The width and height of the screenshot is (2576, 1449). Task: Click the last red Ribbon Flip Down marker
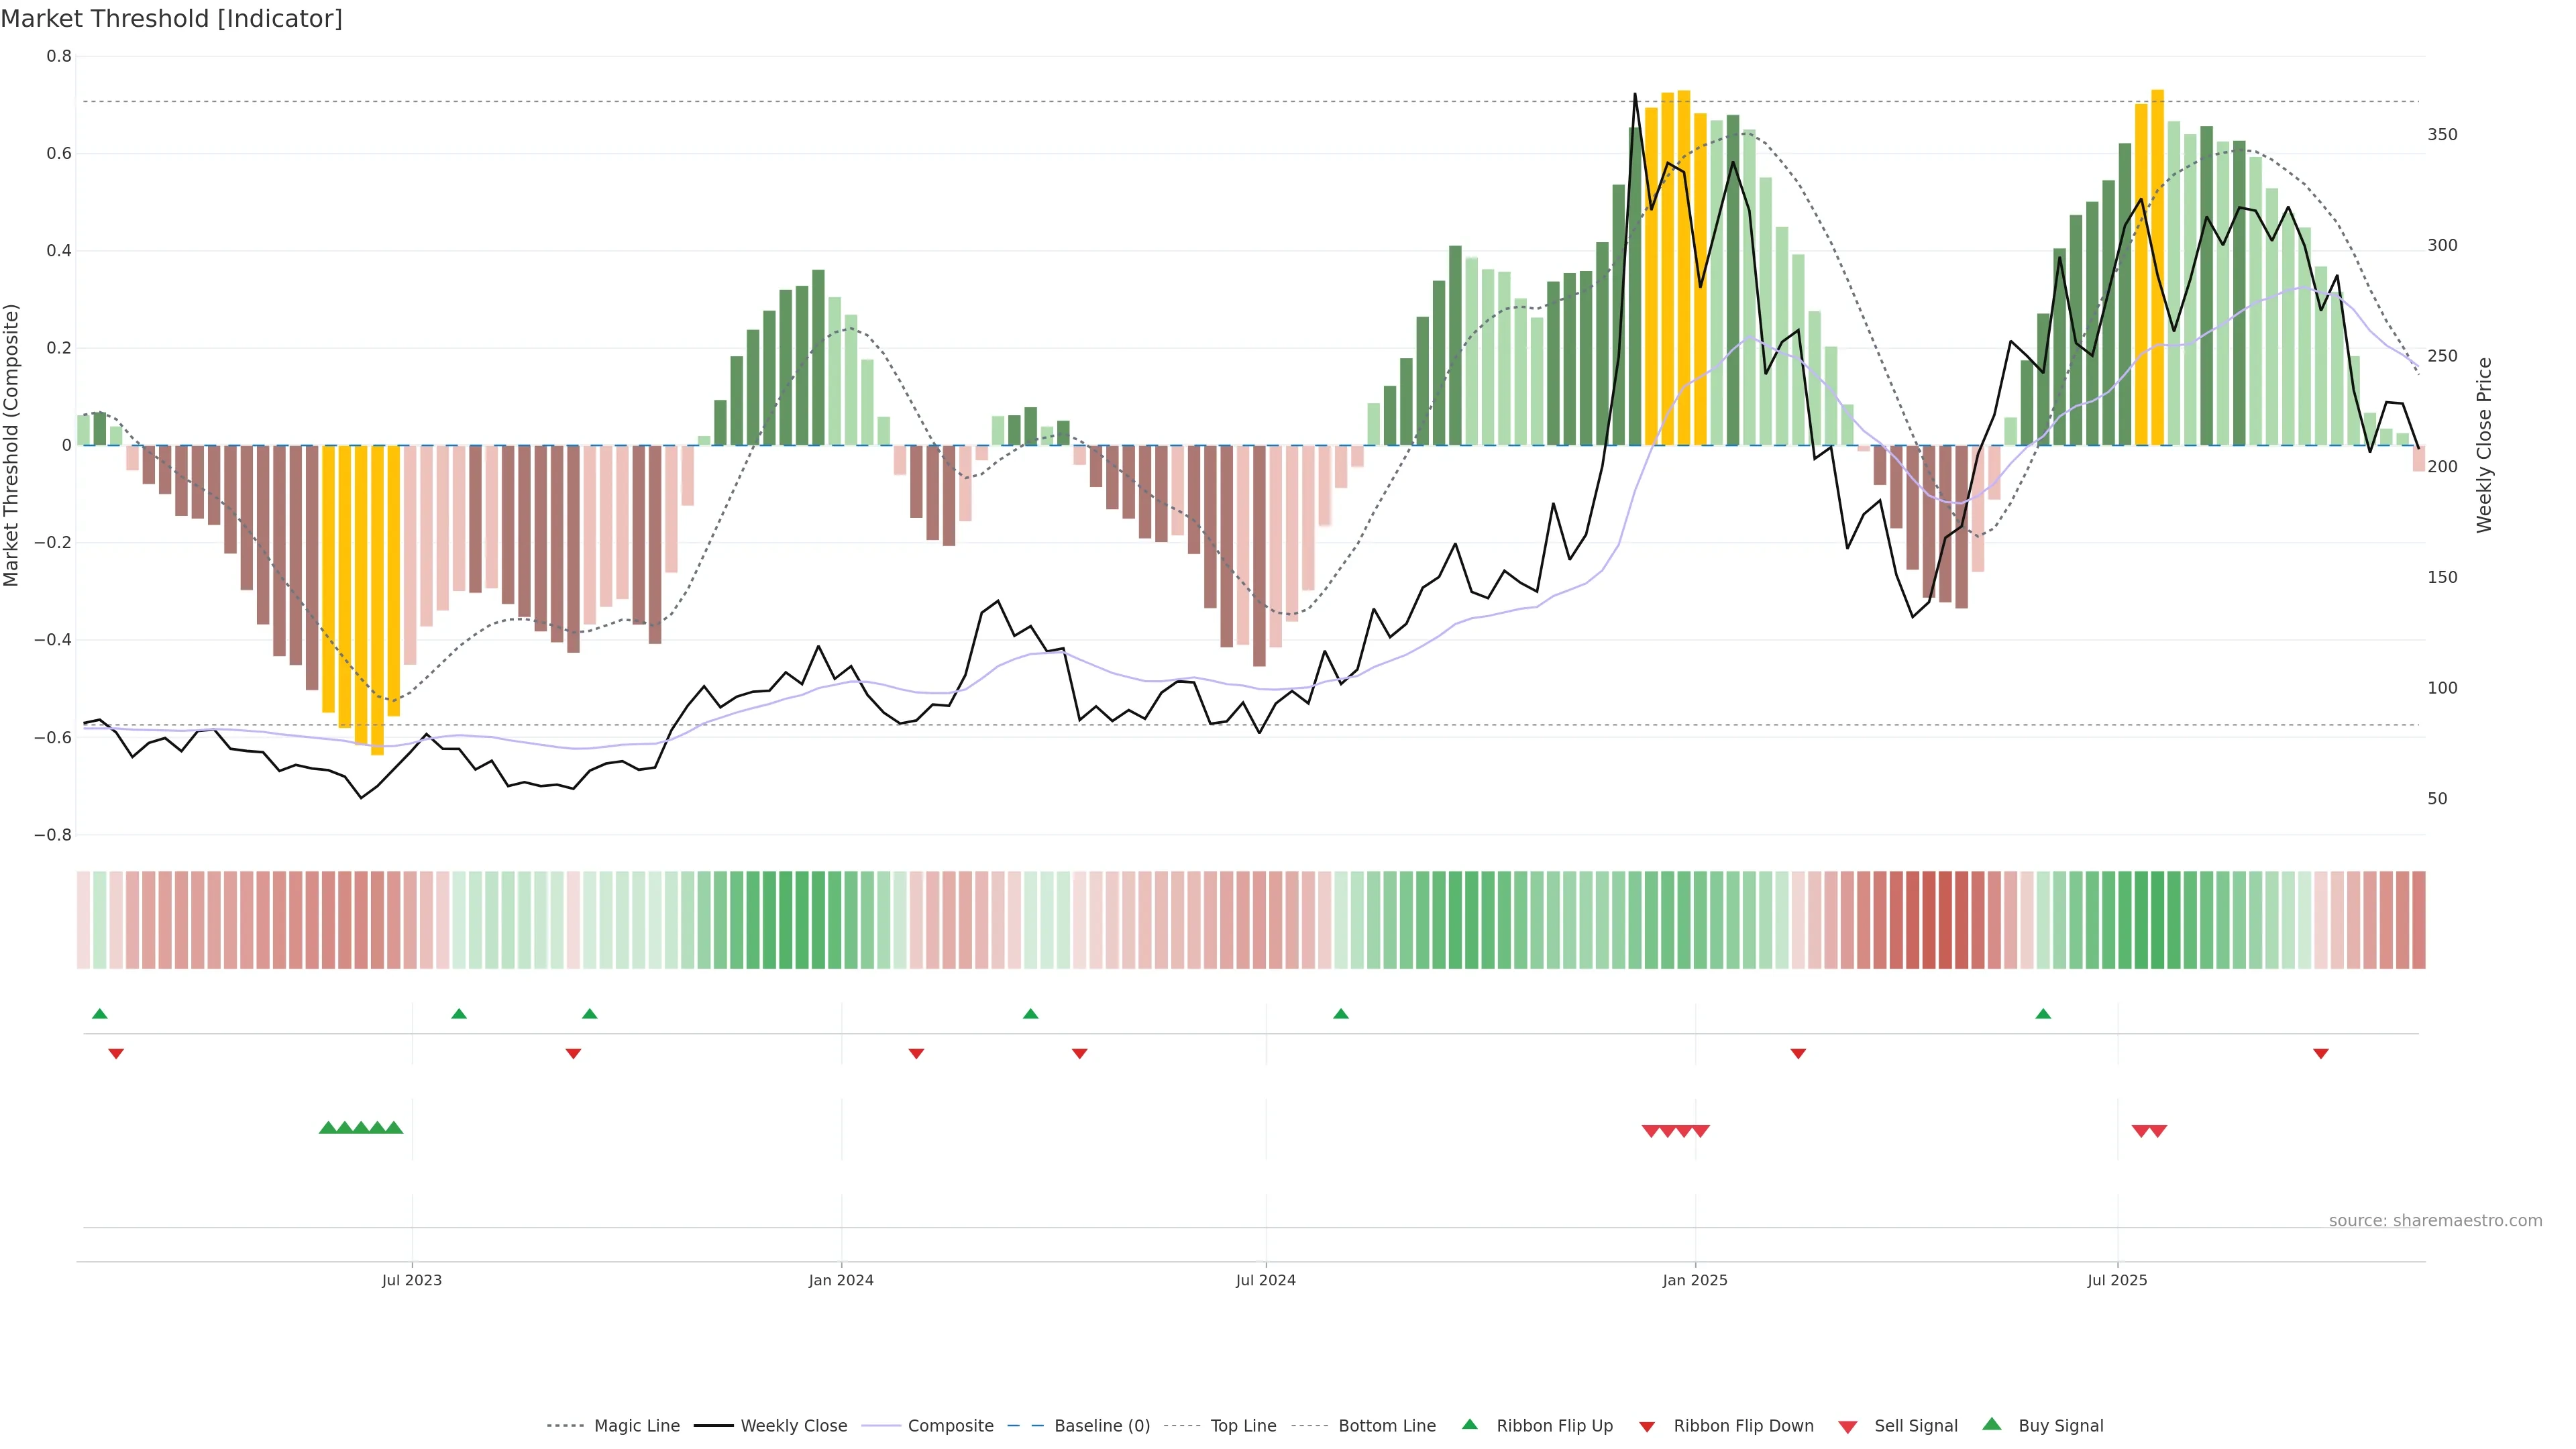2321,1053
